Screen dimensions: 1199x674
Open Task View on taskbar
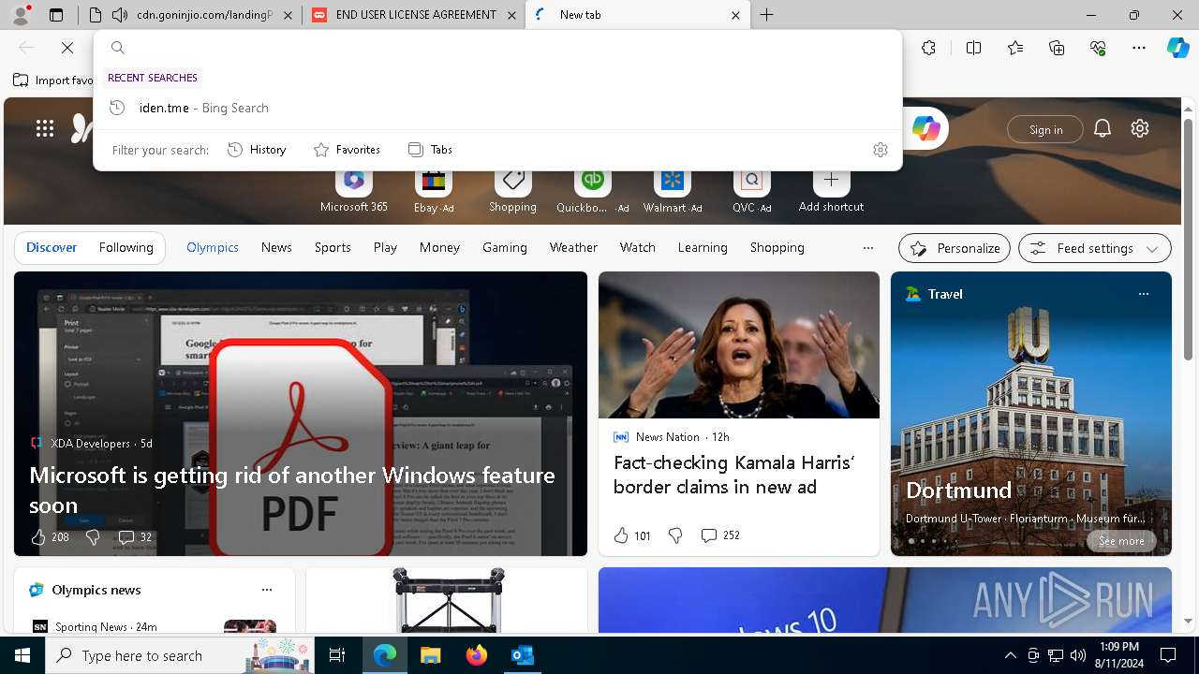337,655
